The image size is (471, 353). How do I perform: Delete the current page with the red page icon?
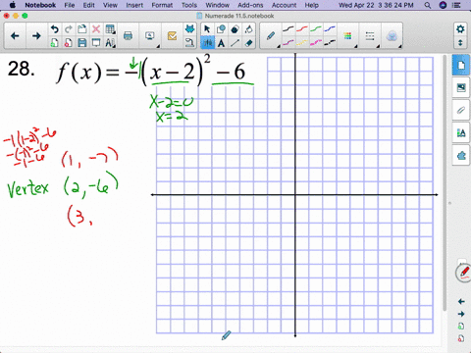tap(69, 43)
